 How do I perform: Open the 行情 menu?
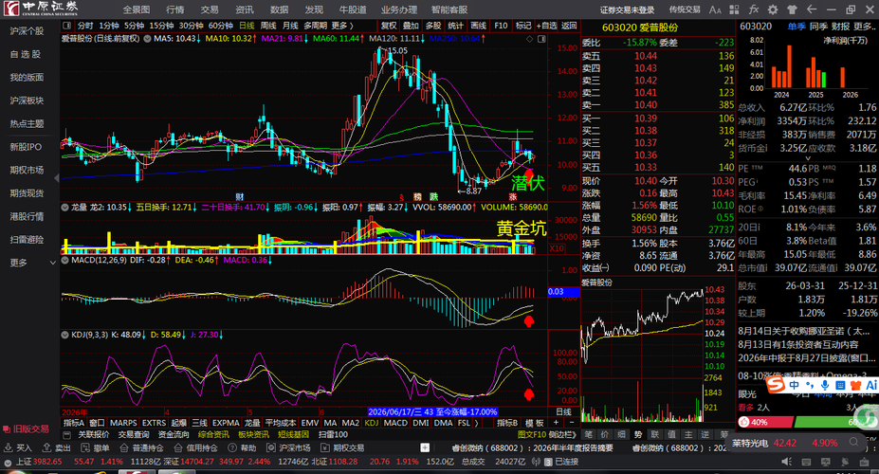[174, 9]
